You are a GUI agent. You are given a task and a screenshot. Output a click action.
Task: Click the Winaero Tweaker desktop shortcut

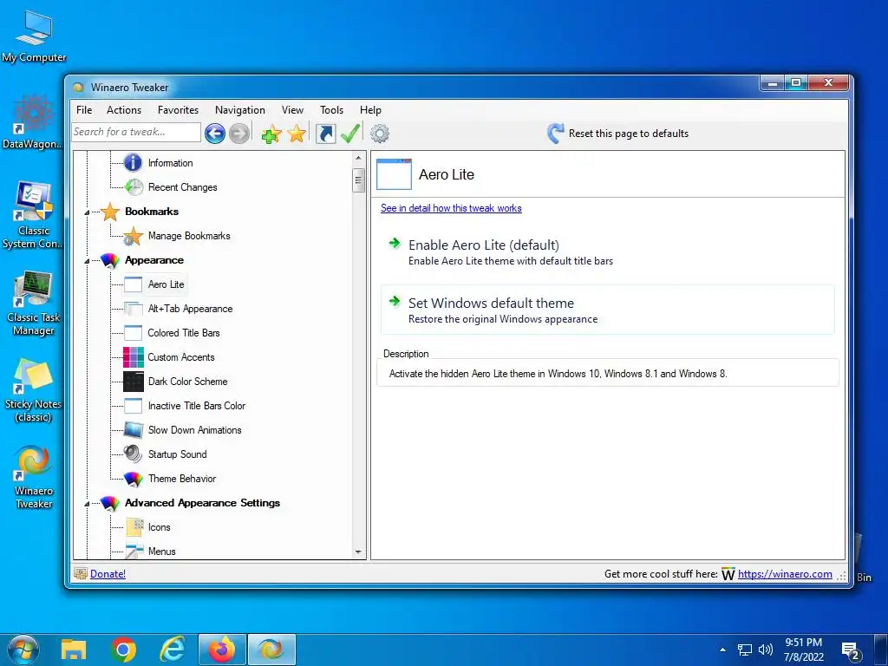pos(34,477)
